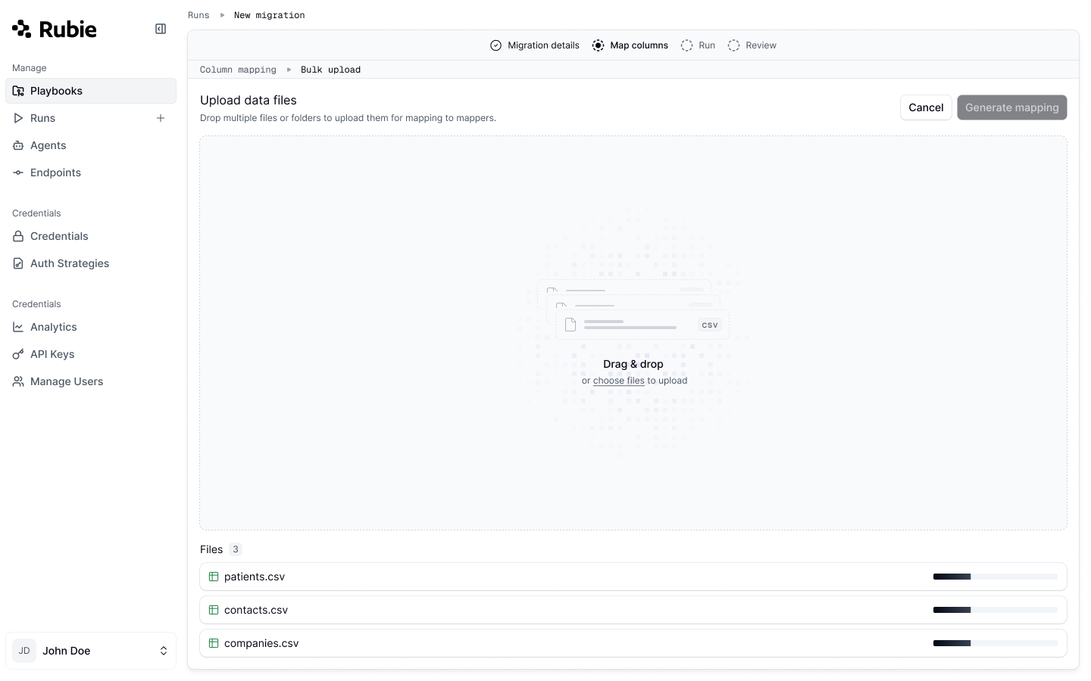Click the choose files link
The width and height of the screenshot is (1091, 681).
click(619, 381)
